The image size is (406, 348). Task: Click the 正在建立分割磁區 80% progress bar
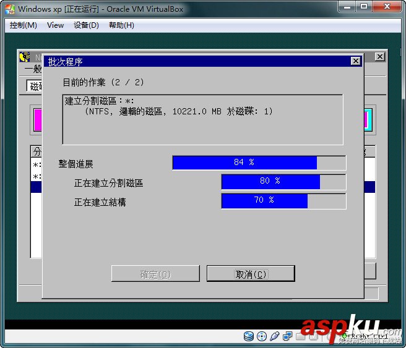(x=283, y=182)
